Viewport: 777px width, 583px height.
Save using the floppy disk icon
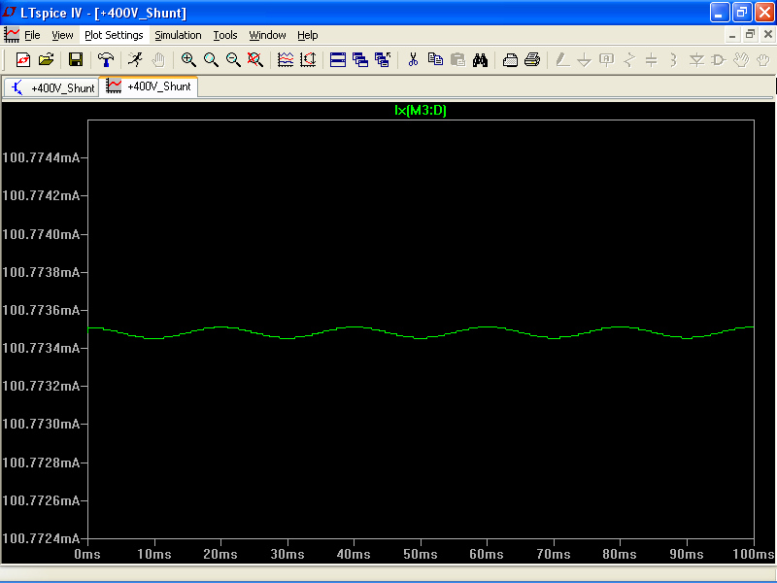76,60
